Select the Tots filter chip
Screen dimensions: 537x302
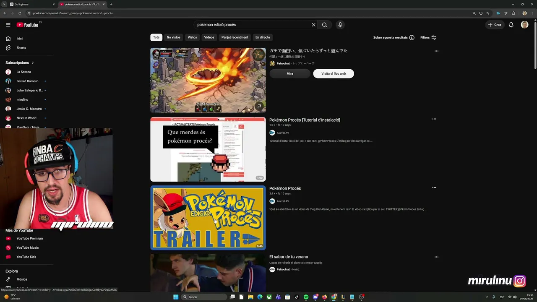(x=156, y=37)
